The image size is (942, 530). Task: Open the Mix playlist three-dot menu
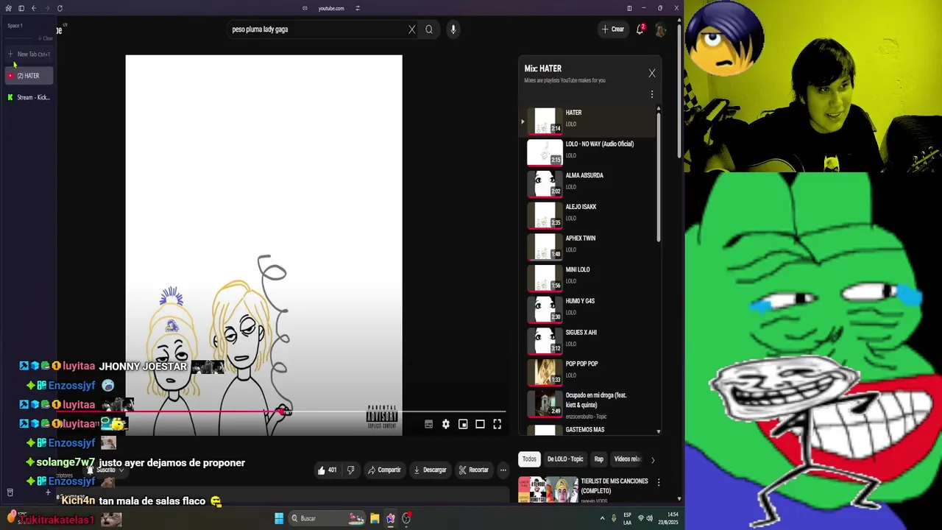click(652, 94)
